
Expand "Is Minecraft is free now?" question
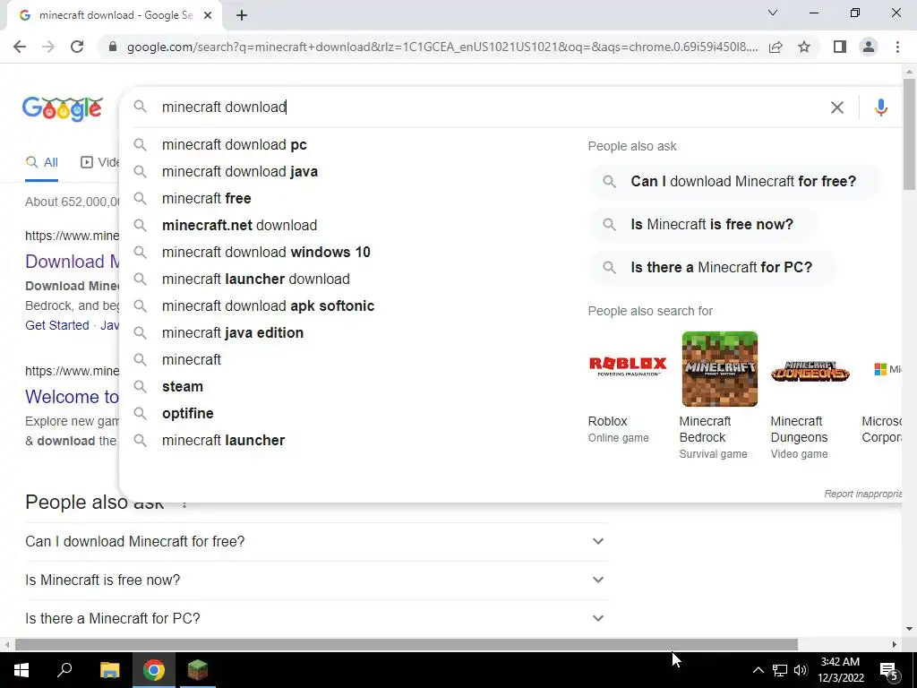tap(317, 580)
